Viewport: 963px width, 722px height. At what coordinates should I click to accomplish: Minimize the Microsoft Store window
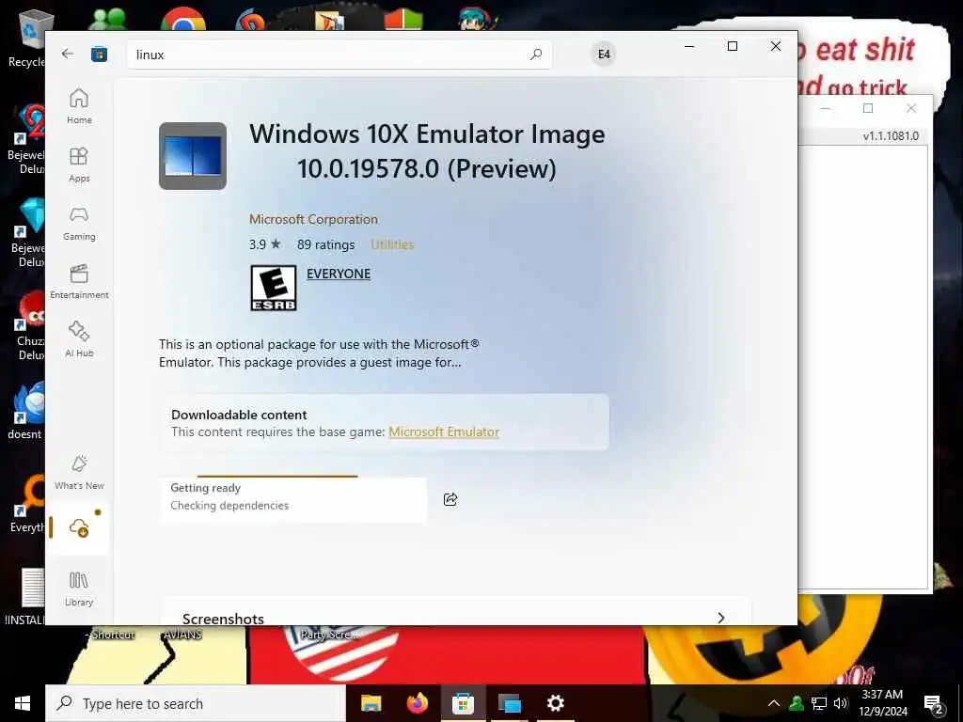[689, 46]
